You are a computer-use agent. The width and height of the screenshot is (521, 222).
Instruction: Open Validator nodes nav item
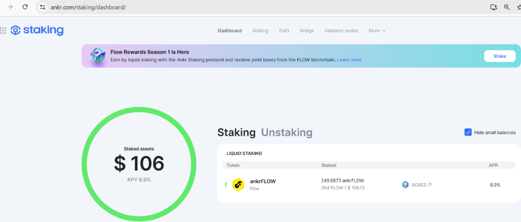click(341, 31)
